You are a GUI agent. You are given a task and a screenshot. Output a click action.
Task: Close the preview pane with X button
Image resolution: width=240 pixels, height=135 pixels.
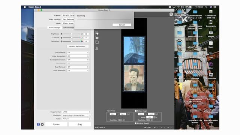click(171, 14)
